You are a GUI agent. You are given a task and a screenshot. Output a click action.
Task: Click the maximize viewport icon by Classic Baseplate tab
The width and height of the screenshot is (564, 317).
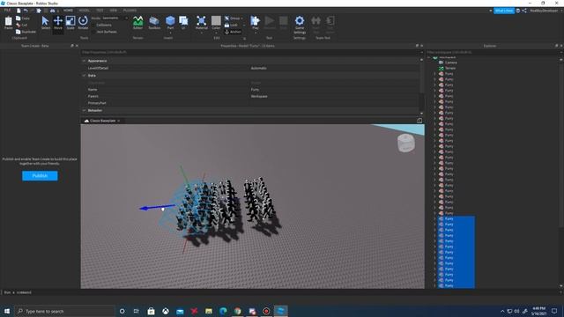pyautogui.click(x=419, y=121)
